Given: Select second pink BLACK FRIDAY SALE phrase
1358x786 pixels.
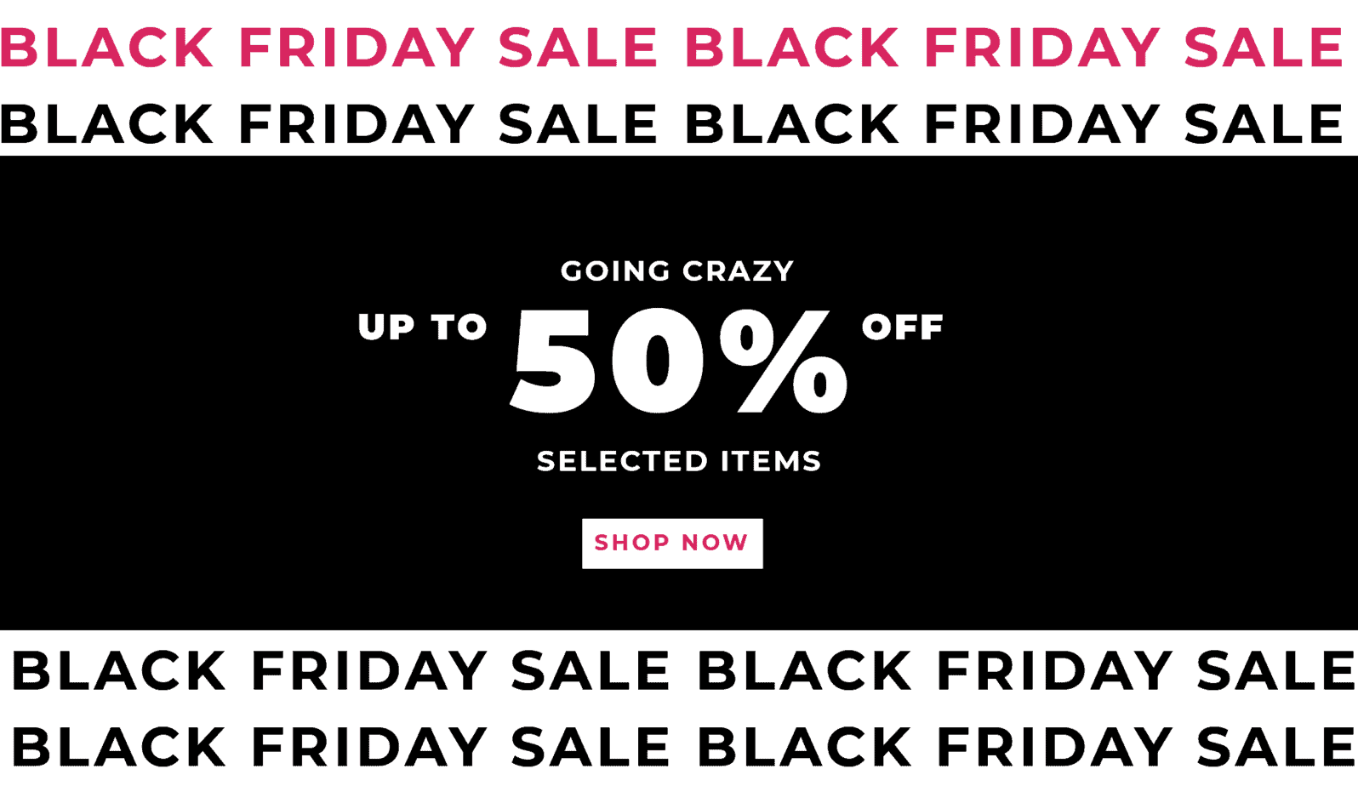Looking at the screenshot, I should pos(1014,47).
